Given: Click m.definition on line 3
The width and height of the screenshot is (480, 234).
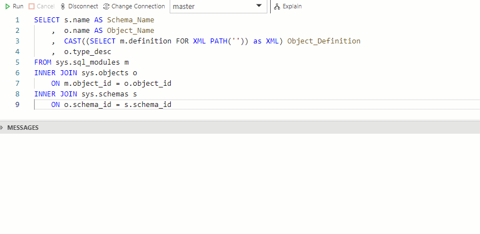Looking at the screenshot, I should coord(146,41).
